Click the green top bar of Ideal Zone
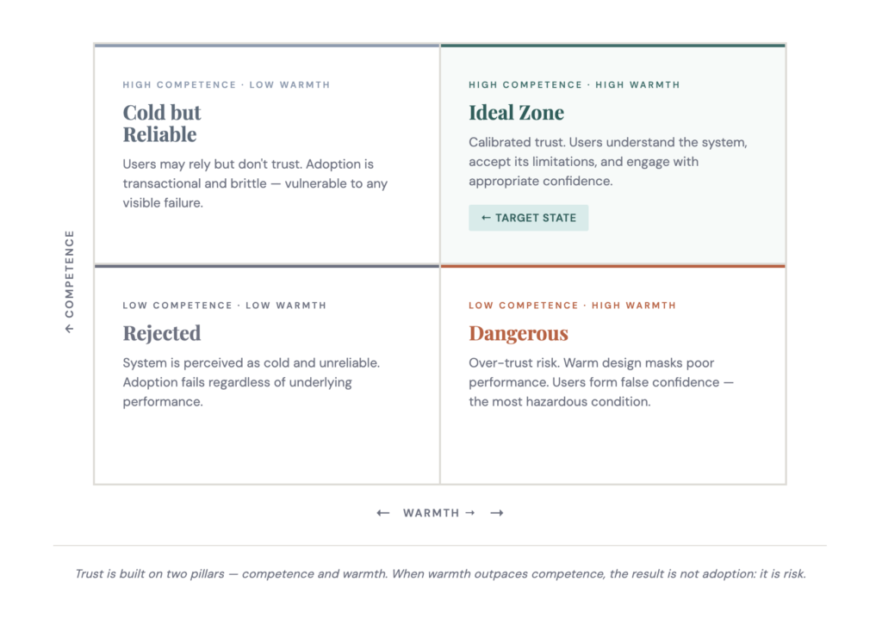Viewport: 882px width, 637px height. 612,46
